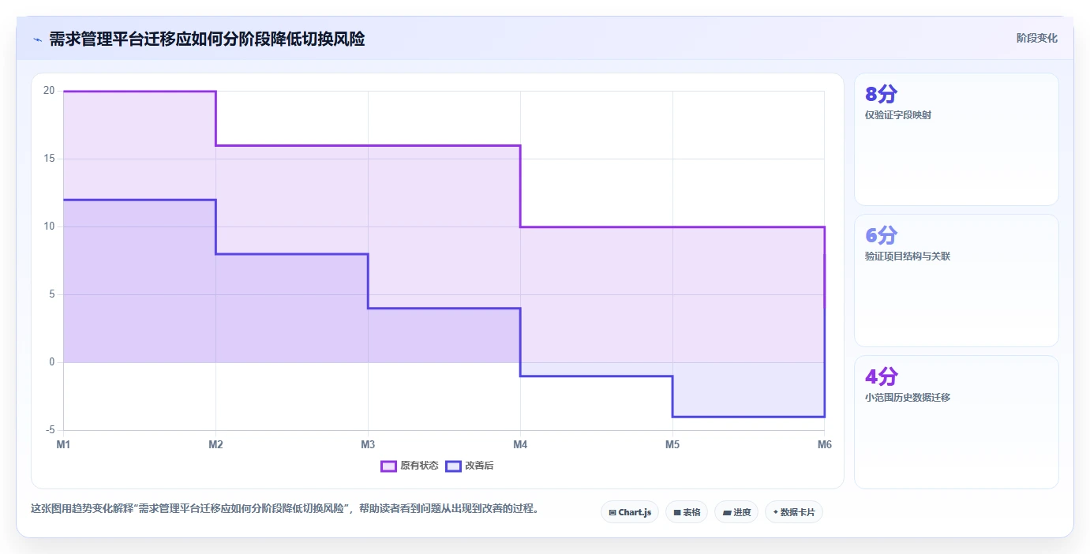Click the M6 axis label
Screen dimensions: 1090x554
point(825,444)
